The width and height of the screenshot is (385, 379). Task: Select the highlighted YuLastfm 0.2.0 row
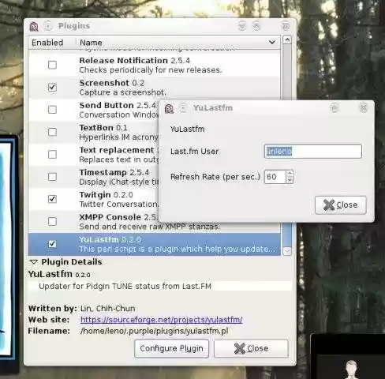155,244
